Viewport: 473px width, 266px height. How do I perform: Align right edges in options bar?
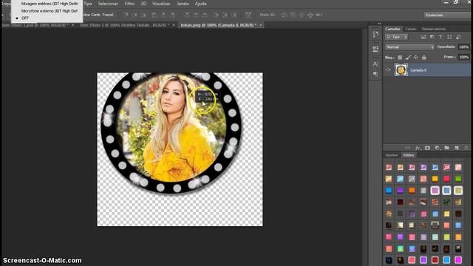pos(172,15)
